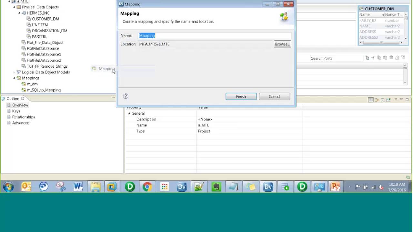Select FlatFileDataSource1 item
413x232 pixels.
pos(44,54)
